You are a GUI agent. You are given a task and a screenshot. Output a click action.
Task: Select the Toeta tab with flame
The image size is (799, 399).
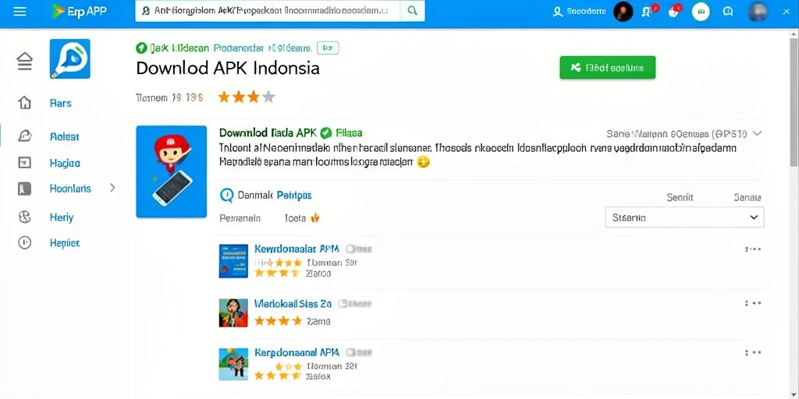(302, 218)
